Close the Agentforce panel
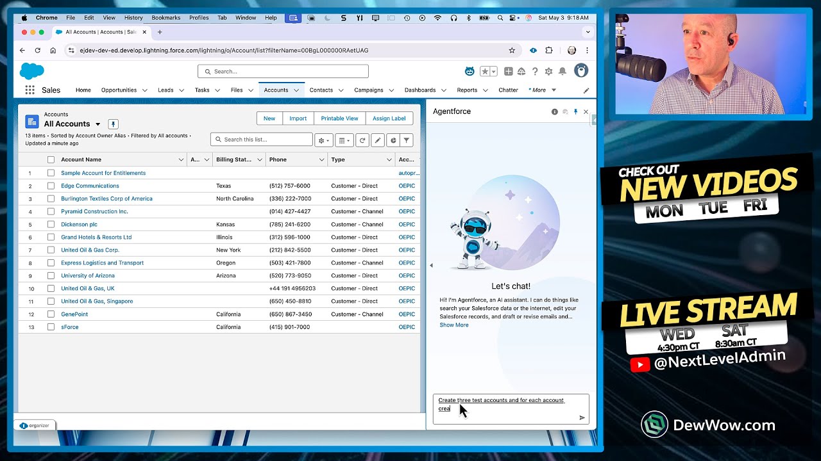 click(586, 111)
